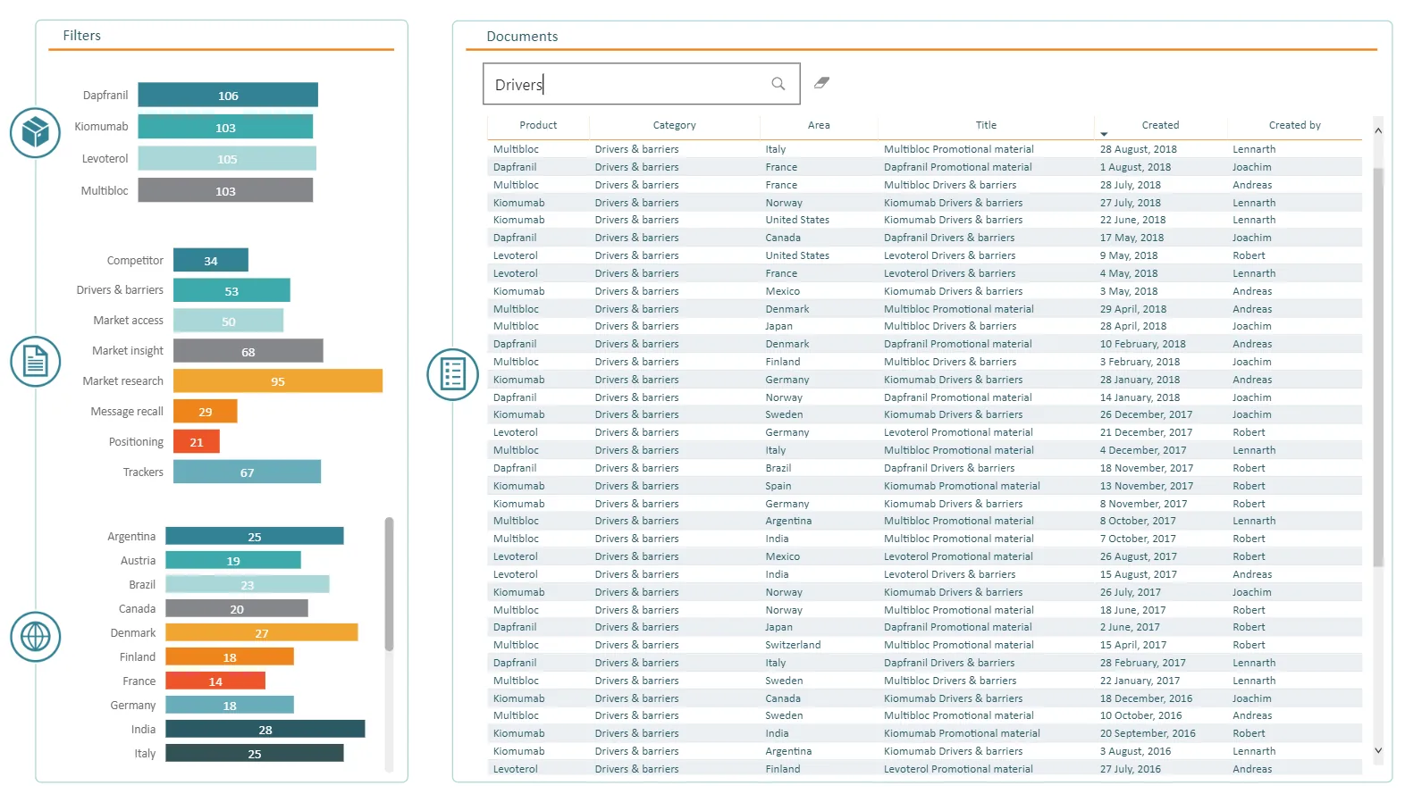Sort by the Product column header
The image size is (1405, 794).
tap(538, 125)
